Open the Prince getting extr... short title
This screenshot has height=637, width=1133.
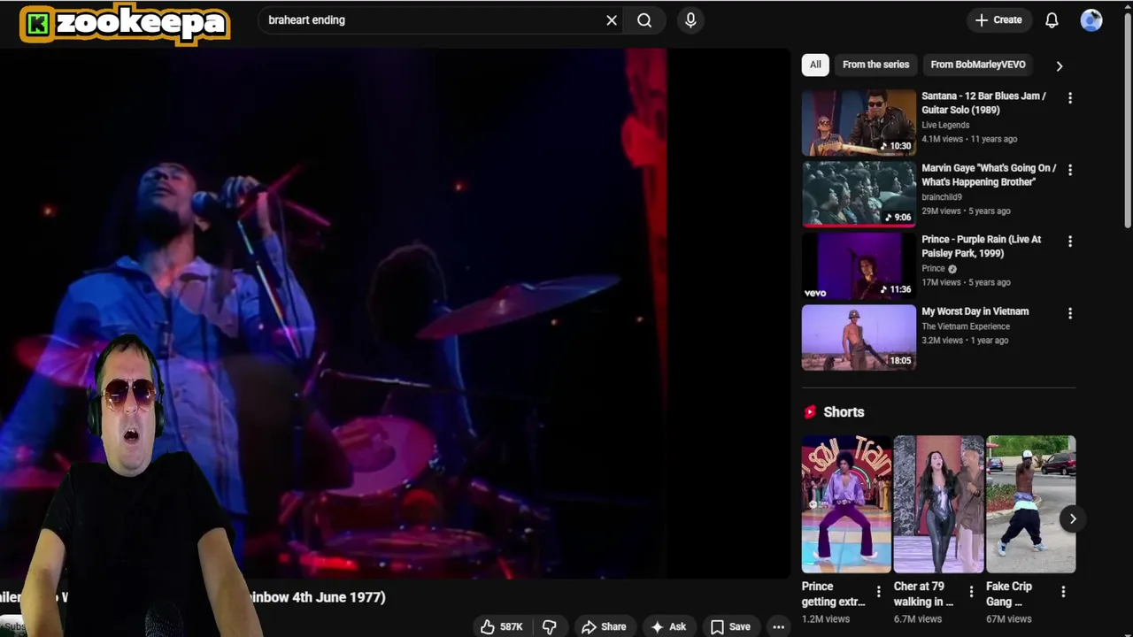tap(833, 594)
